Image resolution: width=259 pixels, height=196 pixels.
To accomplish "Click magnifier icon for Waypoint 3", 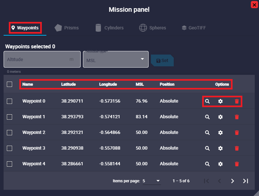I will click(x=207, y=148).
